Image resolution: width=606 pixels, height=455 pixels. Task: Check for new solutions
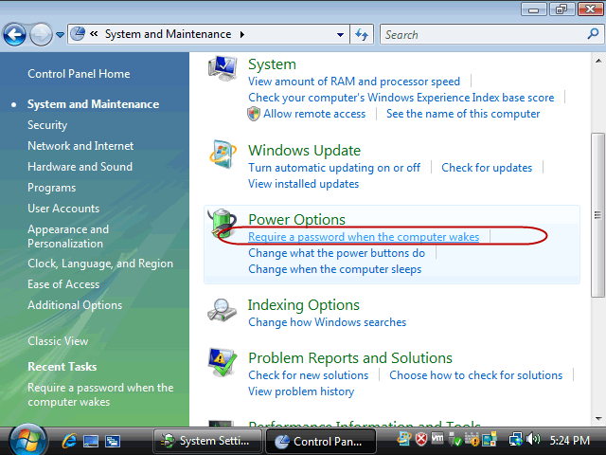pos(308,375)
